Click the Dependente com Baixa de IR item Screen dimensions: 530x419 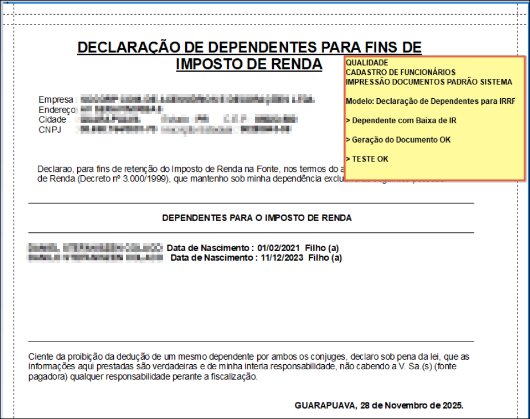click(401, 121)
